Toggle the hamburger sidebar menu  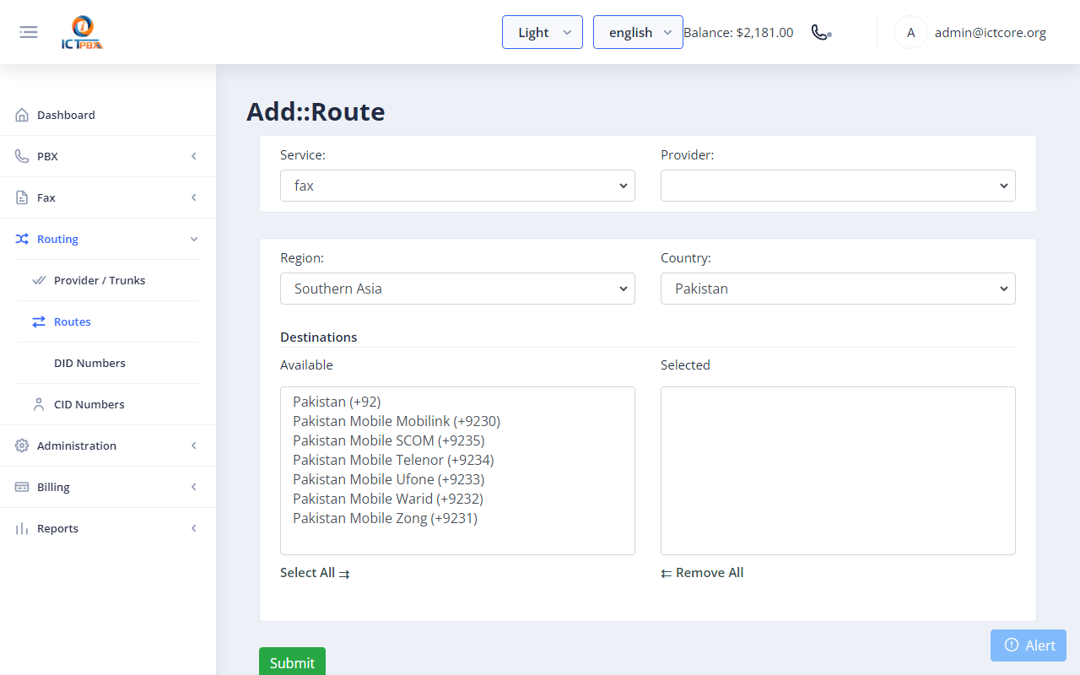click(x=29, y=32)
